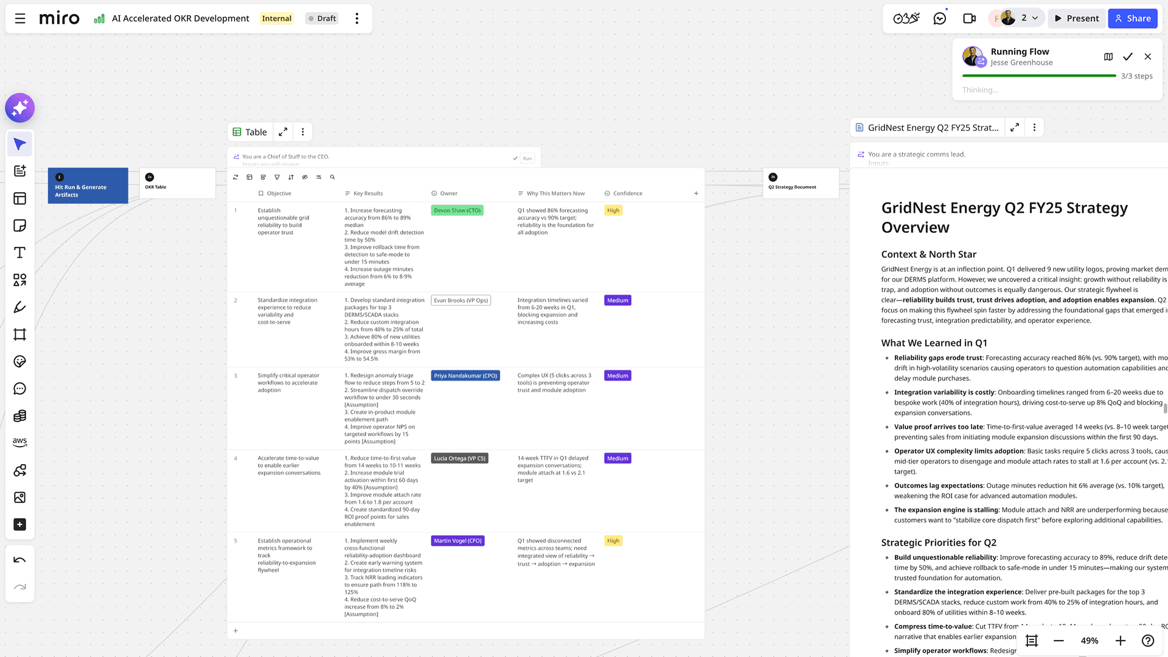Expand the GridNest Energy strategy document
This screenshot has height=657, width=1168.
pos(1014,128)
